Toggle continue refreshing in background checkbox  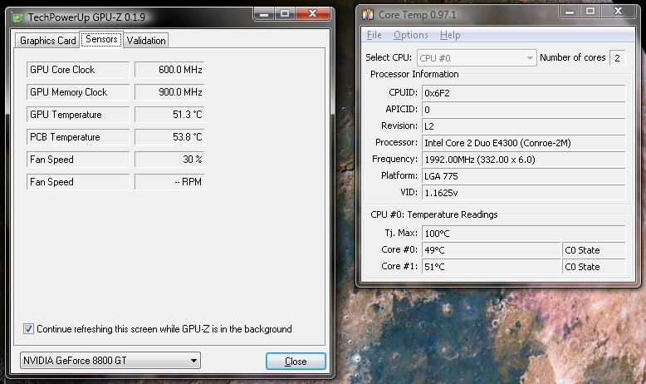click(x=28, y=329)
